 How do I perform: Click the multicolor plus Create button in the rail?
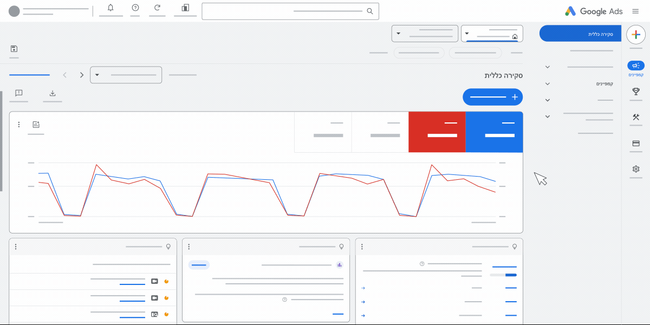coord(636,34)
